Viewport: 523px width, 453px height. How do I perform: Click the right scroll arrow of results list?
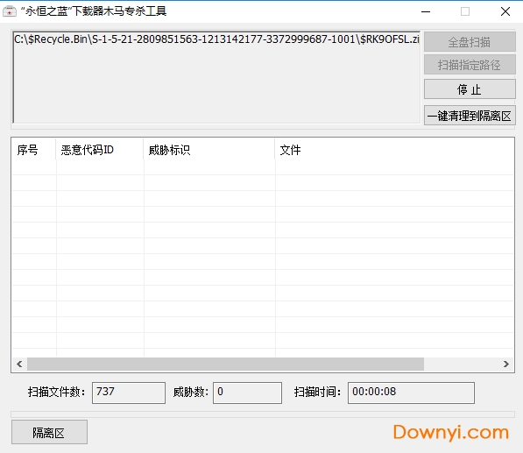(506, 364)
